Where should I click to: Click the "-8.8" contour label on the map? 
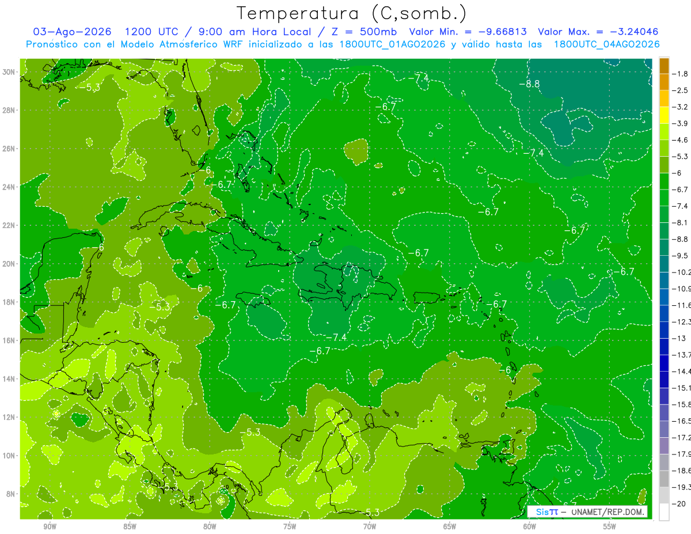pyautogui.click(x=529, y=84)
